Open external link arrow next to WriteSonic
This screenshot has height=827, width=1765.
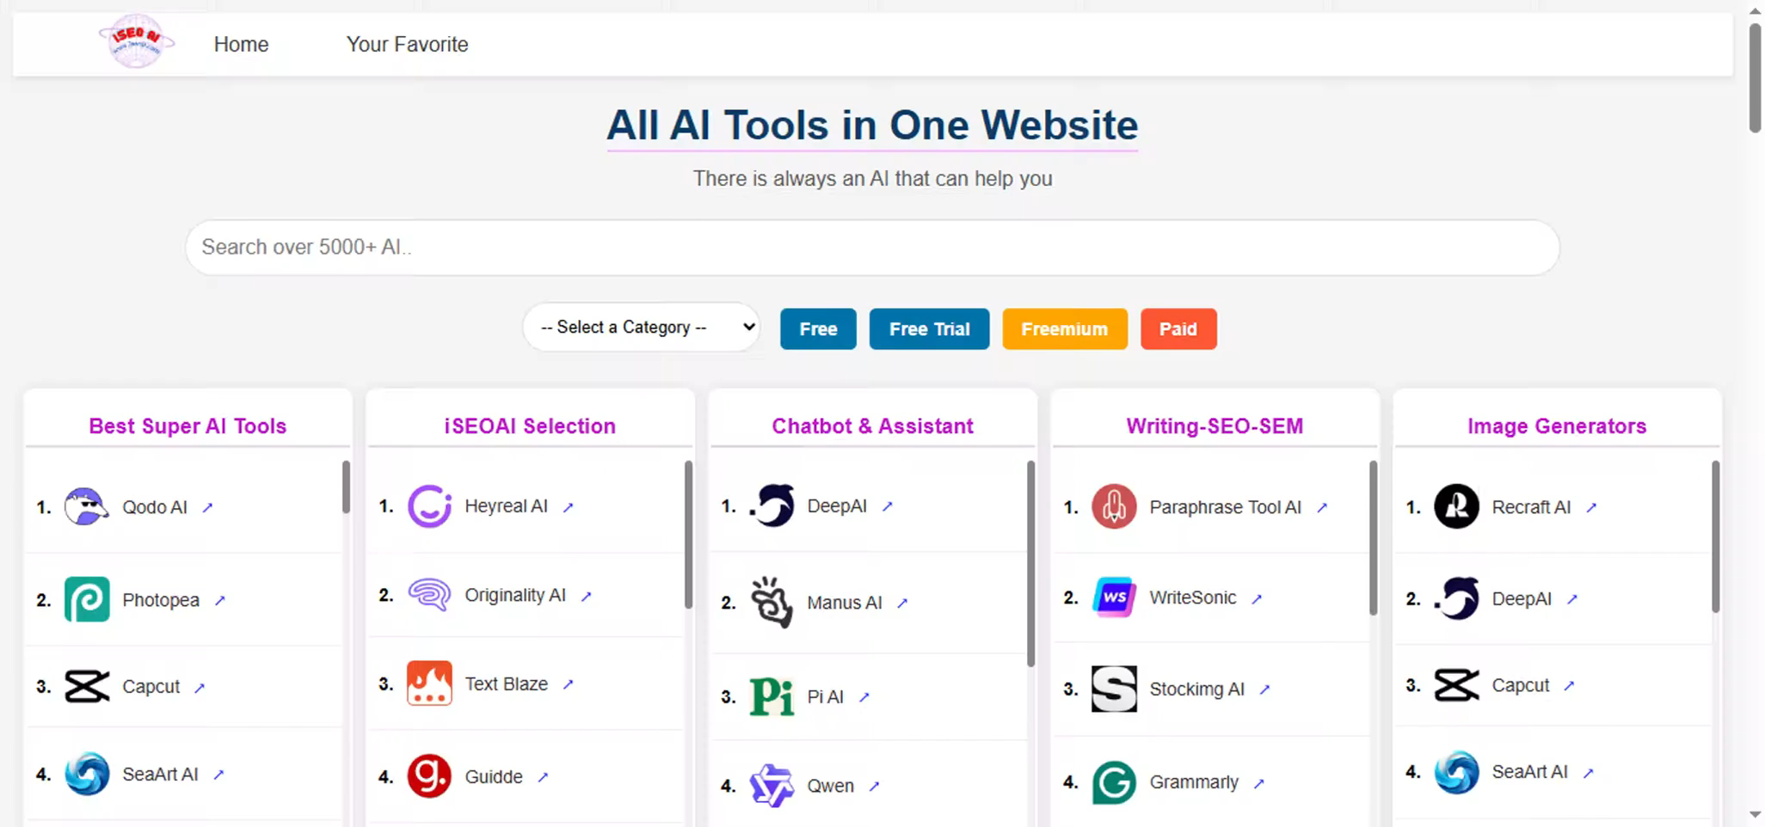[x=1257, y=599]
